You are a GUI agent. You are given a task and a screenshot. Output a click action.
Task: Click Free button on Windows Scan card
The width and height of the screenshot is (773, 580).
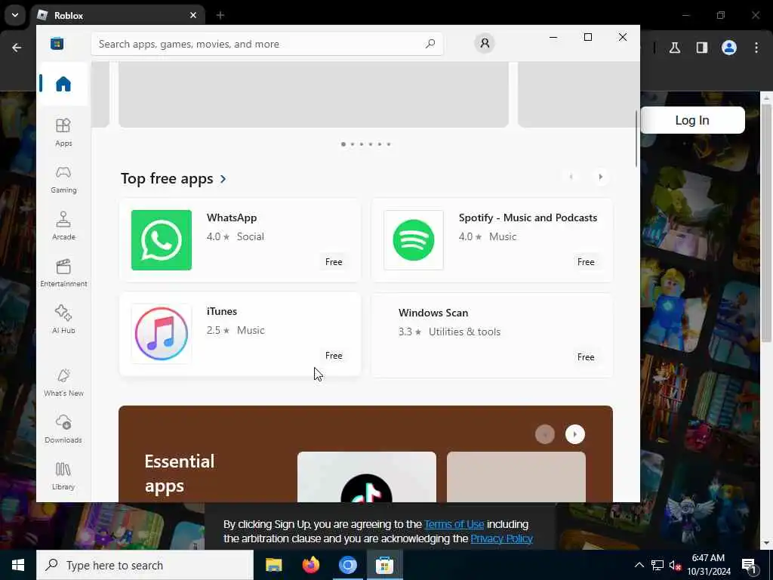pos(586,357)
